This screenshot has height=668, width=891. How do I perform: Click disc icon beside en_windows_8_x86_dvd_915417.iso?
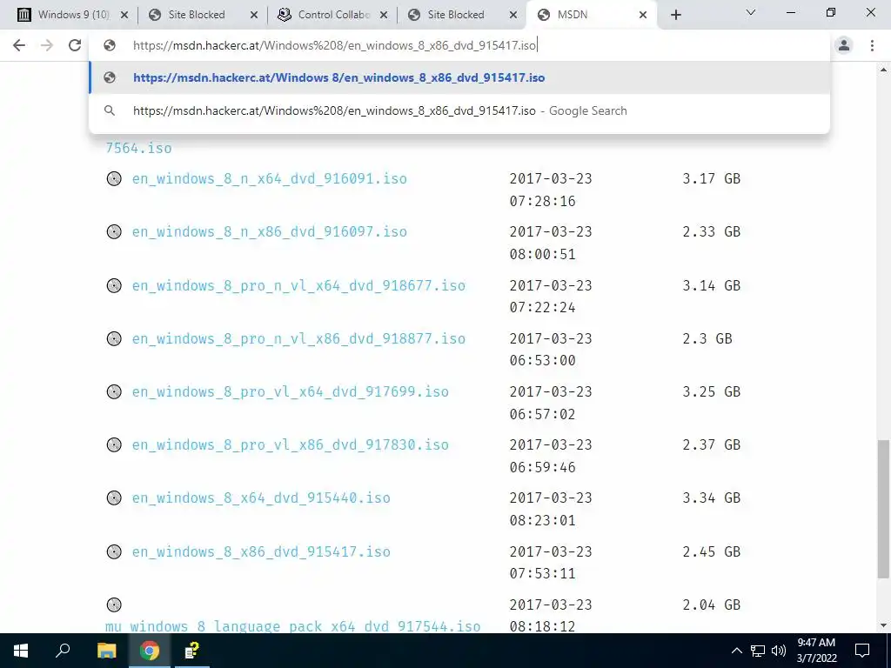pyautogui.click(x=114, y=551)
